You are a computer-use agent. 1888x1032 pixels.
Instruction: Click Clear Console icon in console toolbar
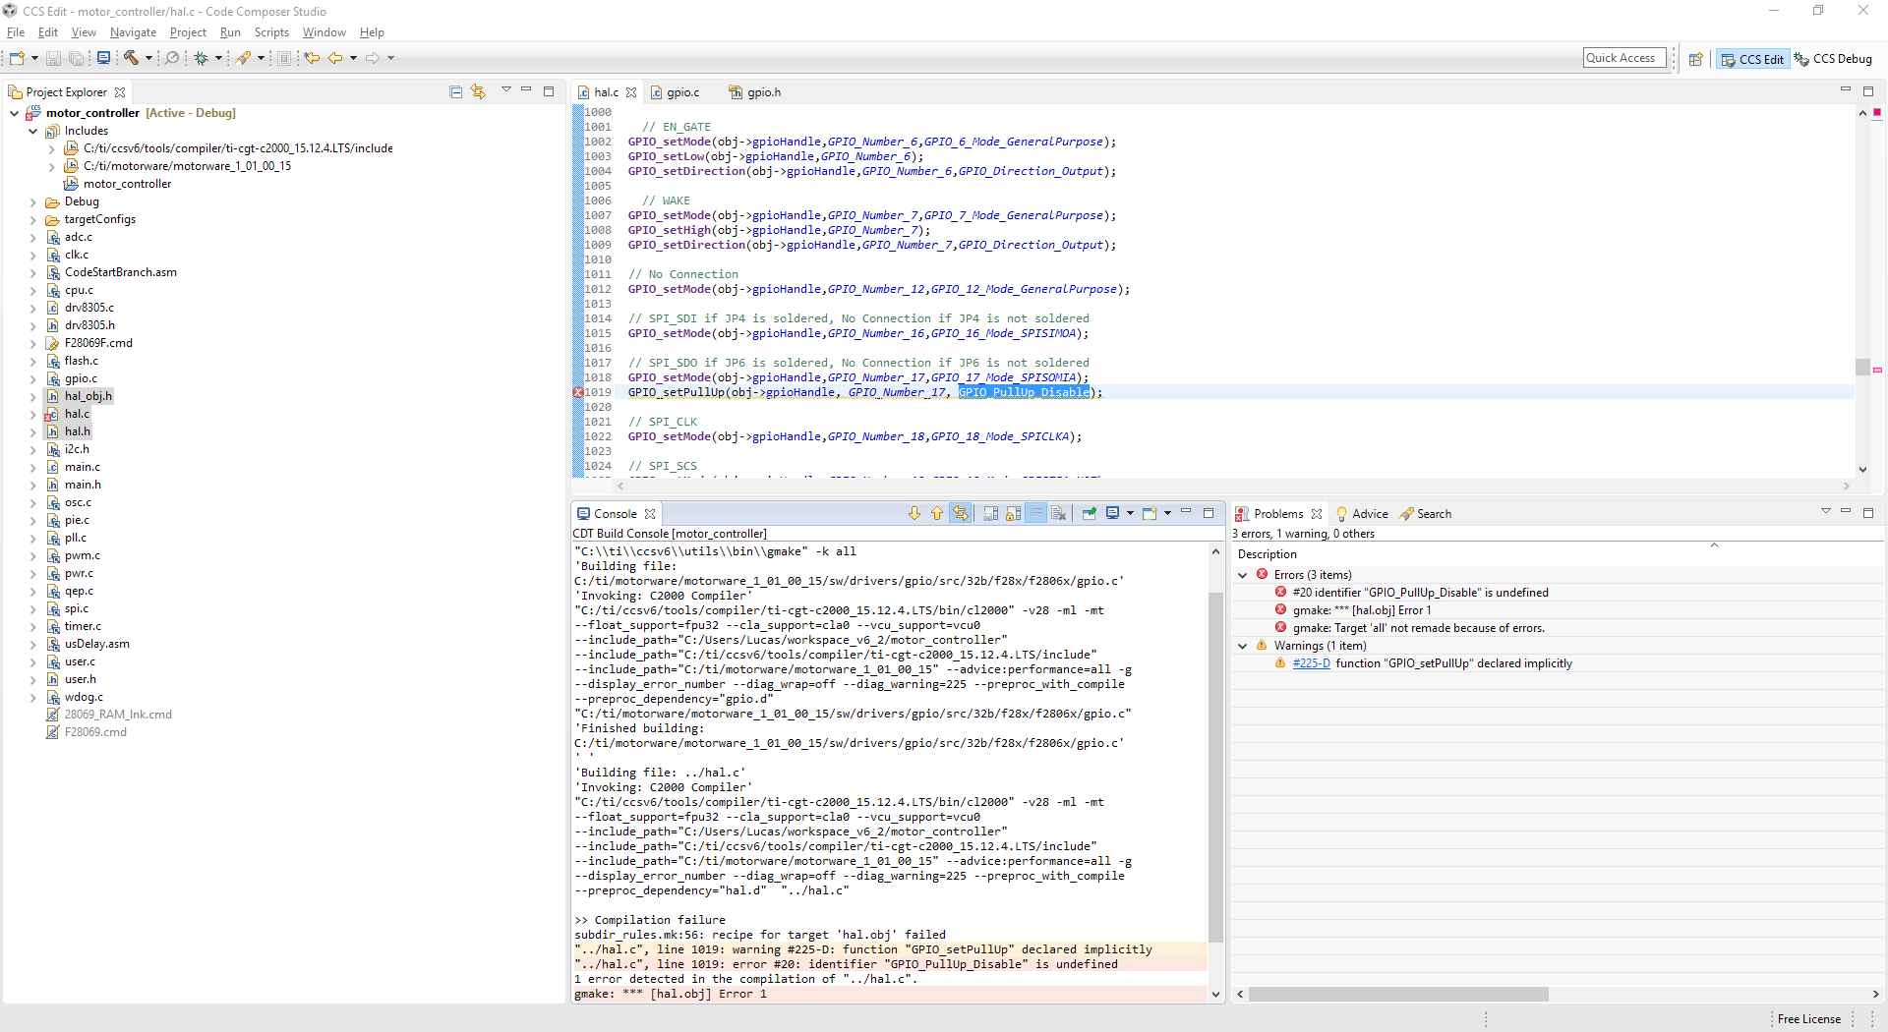click(x=1058, y=513)
